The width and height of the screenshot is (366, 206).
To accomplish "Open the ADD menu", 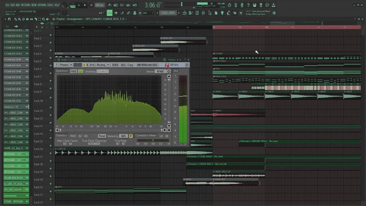I will click(18, 5).
